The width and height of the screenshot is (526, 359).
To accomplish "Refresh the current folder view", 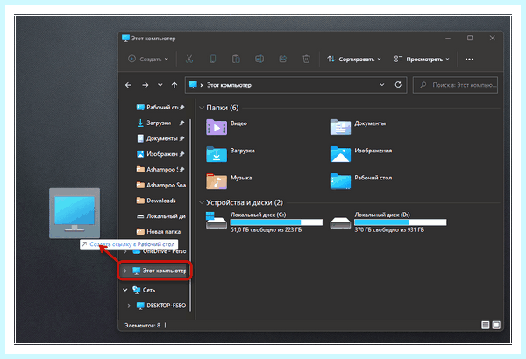I will pos(398,84).
